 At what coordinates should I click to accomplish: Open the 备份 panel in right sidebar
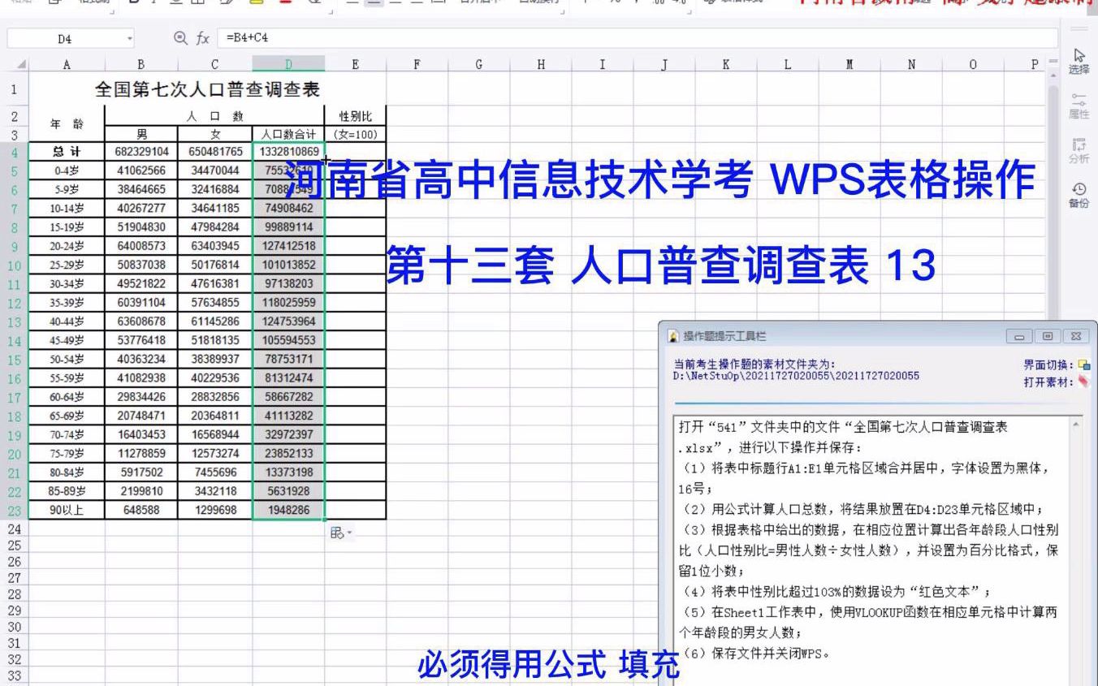click(1079, 196)
